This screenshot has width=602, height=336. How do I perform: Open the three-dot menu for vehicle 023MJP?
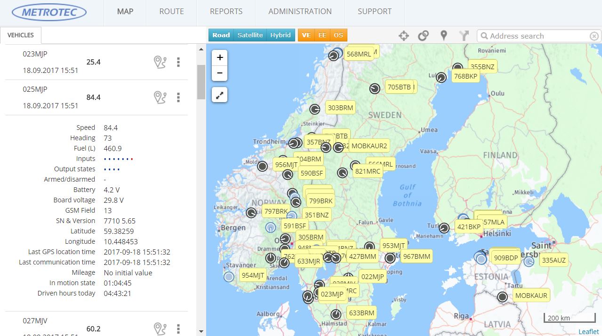178,62
